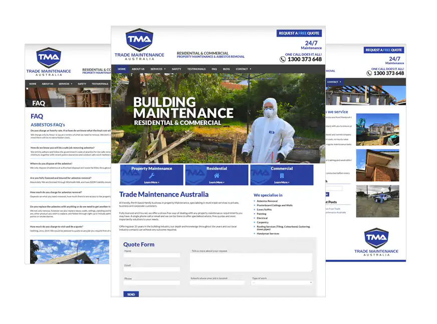Viewport: 437px width, 324px height.
Task: Click the SEND button in Quote Form
Action: 131,294
